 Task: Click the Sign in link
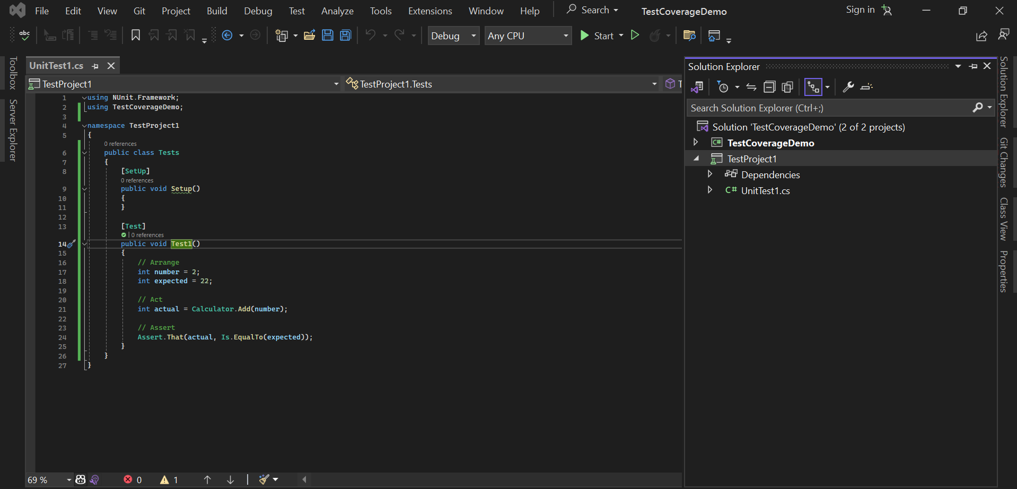click(860, 10)
